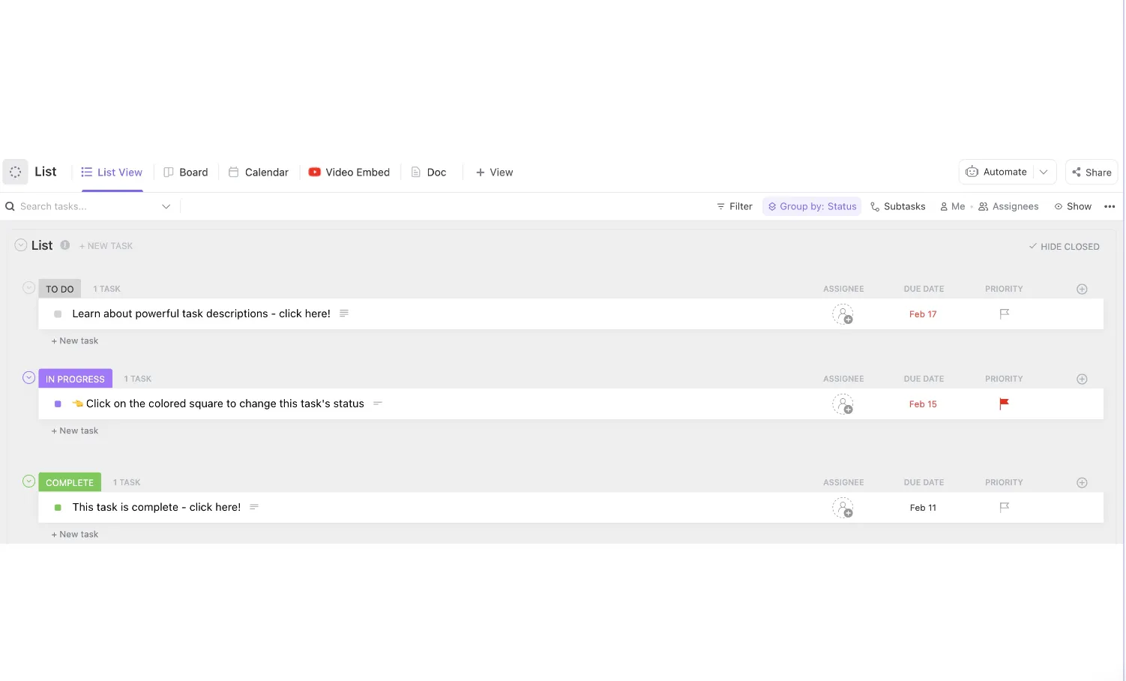Open This task is complete task
Viewport: 1126px width, 681px height.
[156, 507]
